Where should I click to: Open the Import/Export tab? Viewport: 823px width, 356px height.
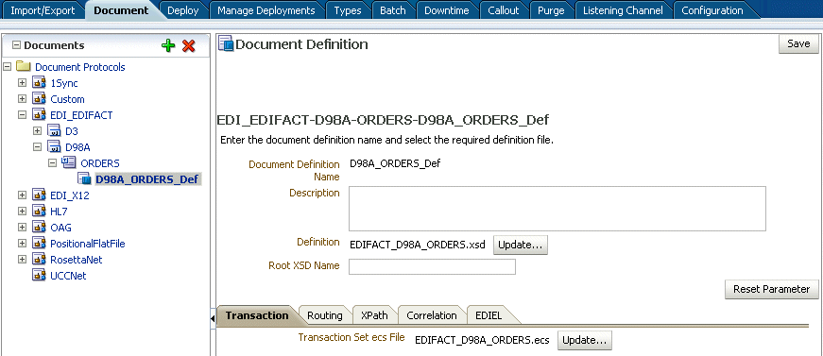[x=43, y=10]
